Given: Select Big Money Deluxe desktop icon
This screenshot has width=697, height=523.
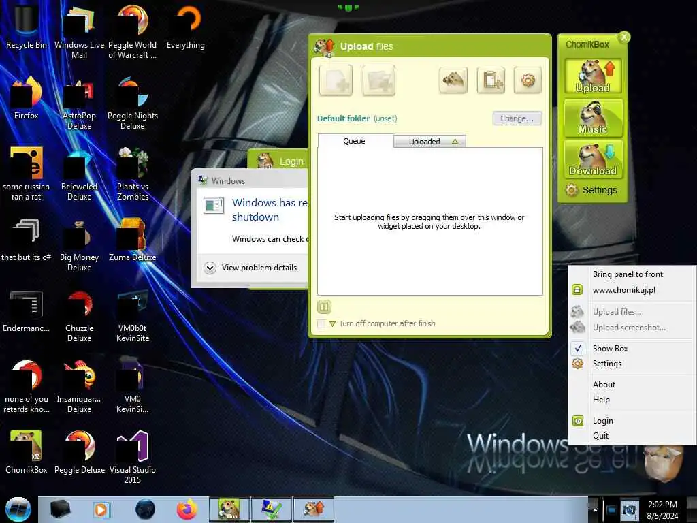Looking at the screenshot, I should (79, 244).
